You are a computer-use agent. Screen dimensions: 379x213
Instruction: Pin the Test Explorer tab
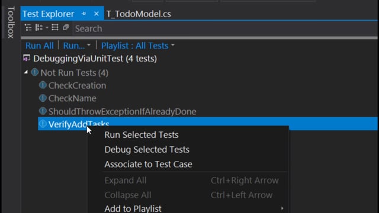tap(84, 14)
